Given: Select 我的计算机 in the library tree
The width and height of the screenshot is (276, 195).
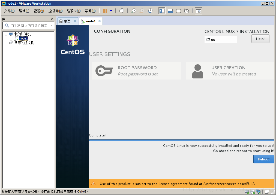Looking at the screenshot, I should (22, 34).
